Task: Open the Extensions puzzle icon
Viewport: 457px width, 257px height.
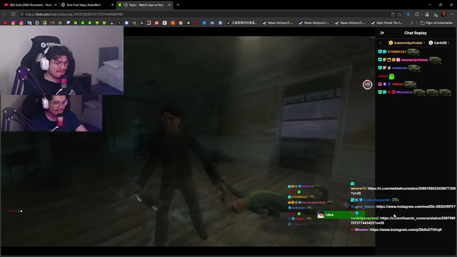Action: (417, 14)
